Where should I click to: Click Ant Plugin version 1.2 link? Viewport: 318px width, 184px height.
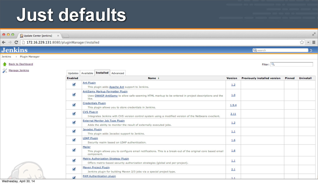pyautogui.click(x=233, y=85)
